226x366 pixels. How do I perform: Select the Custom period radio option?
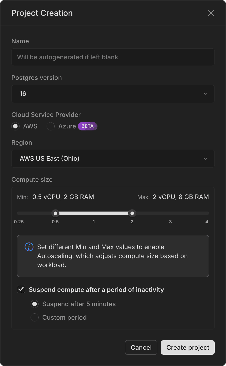pos(35,318)
